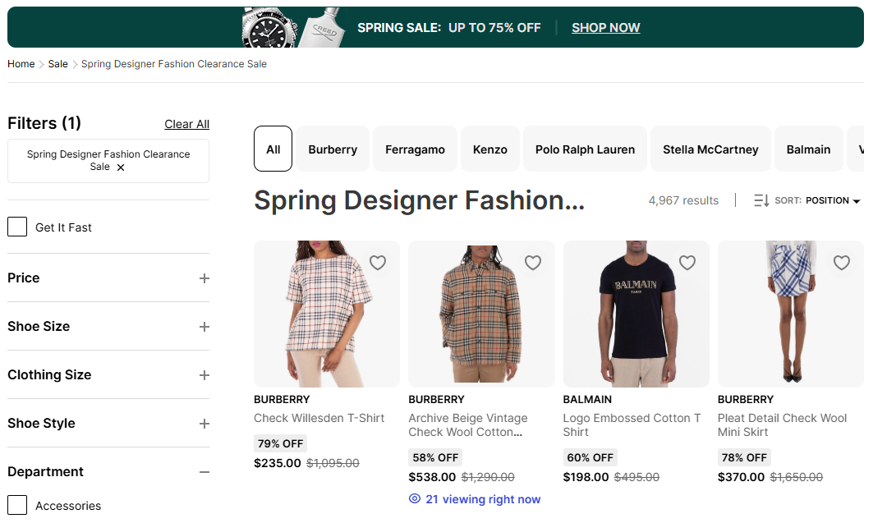Click the Clear All filters link
The width and height of the screenshot is (873, 523).
pos(186,124)
